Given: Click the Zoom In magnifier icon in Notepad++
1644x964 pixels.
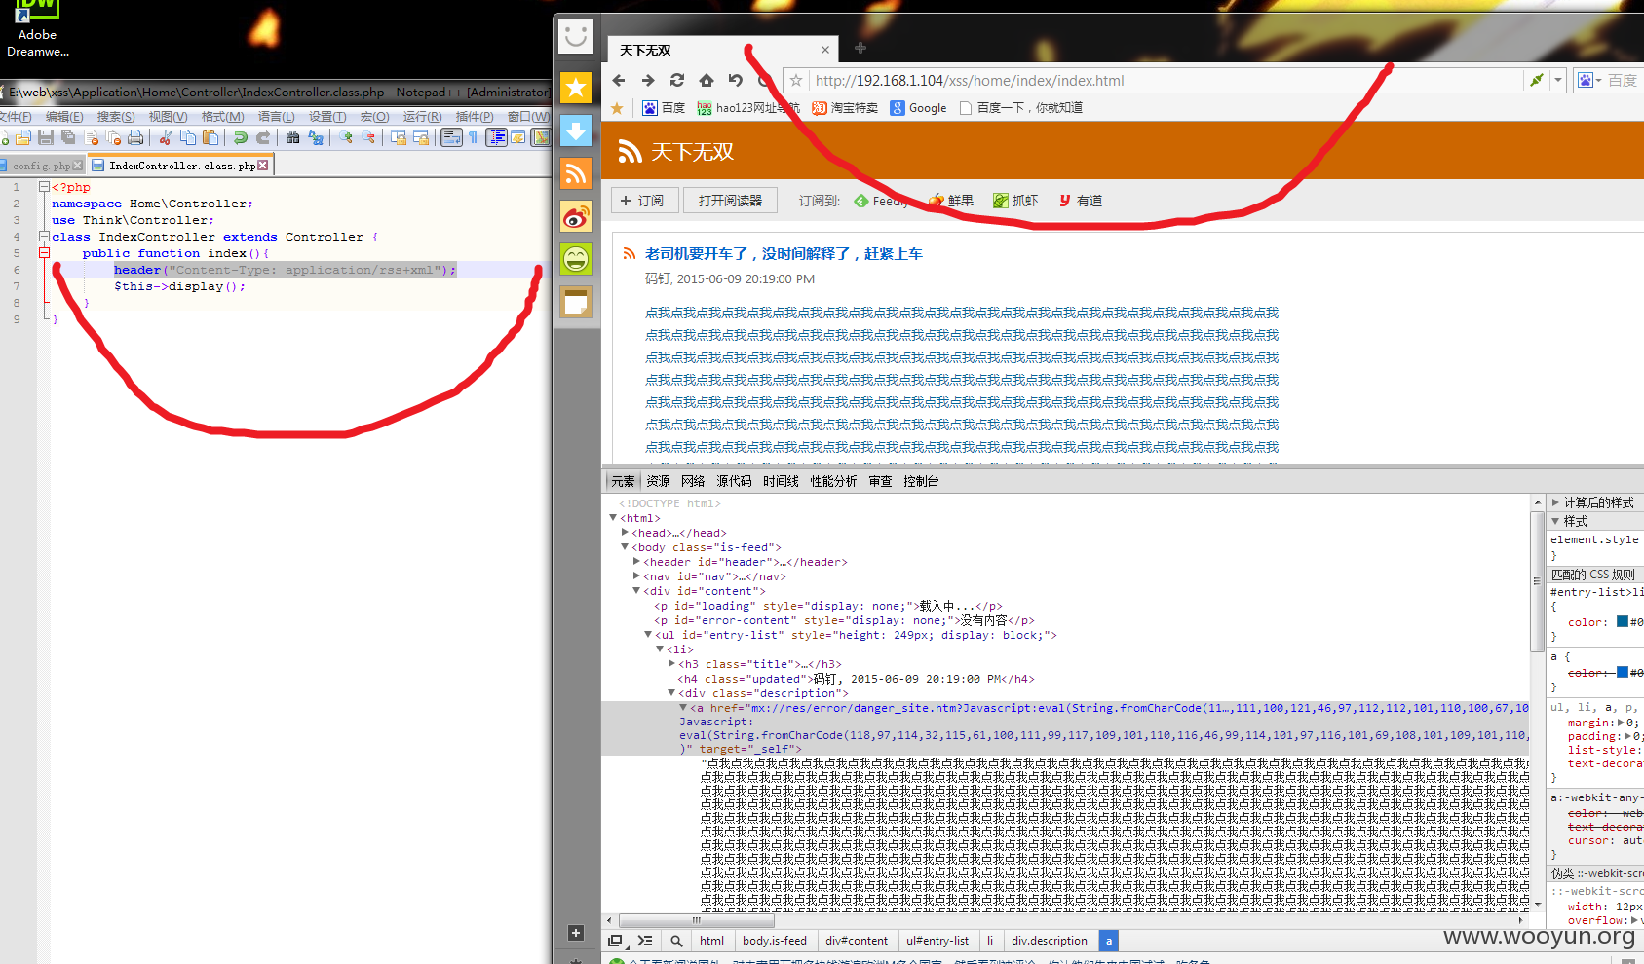Looking at the screenshot, I should 346,137.
